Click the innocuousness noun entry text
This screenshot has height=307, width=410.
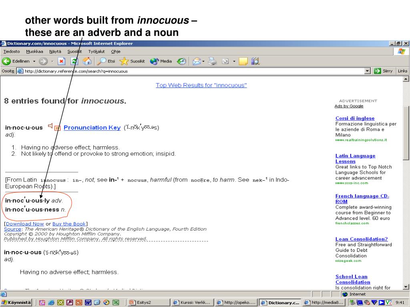click(x=35, y=209)
